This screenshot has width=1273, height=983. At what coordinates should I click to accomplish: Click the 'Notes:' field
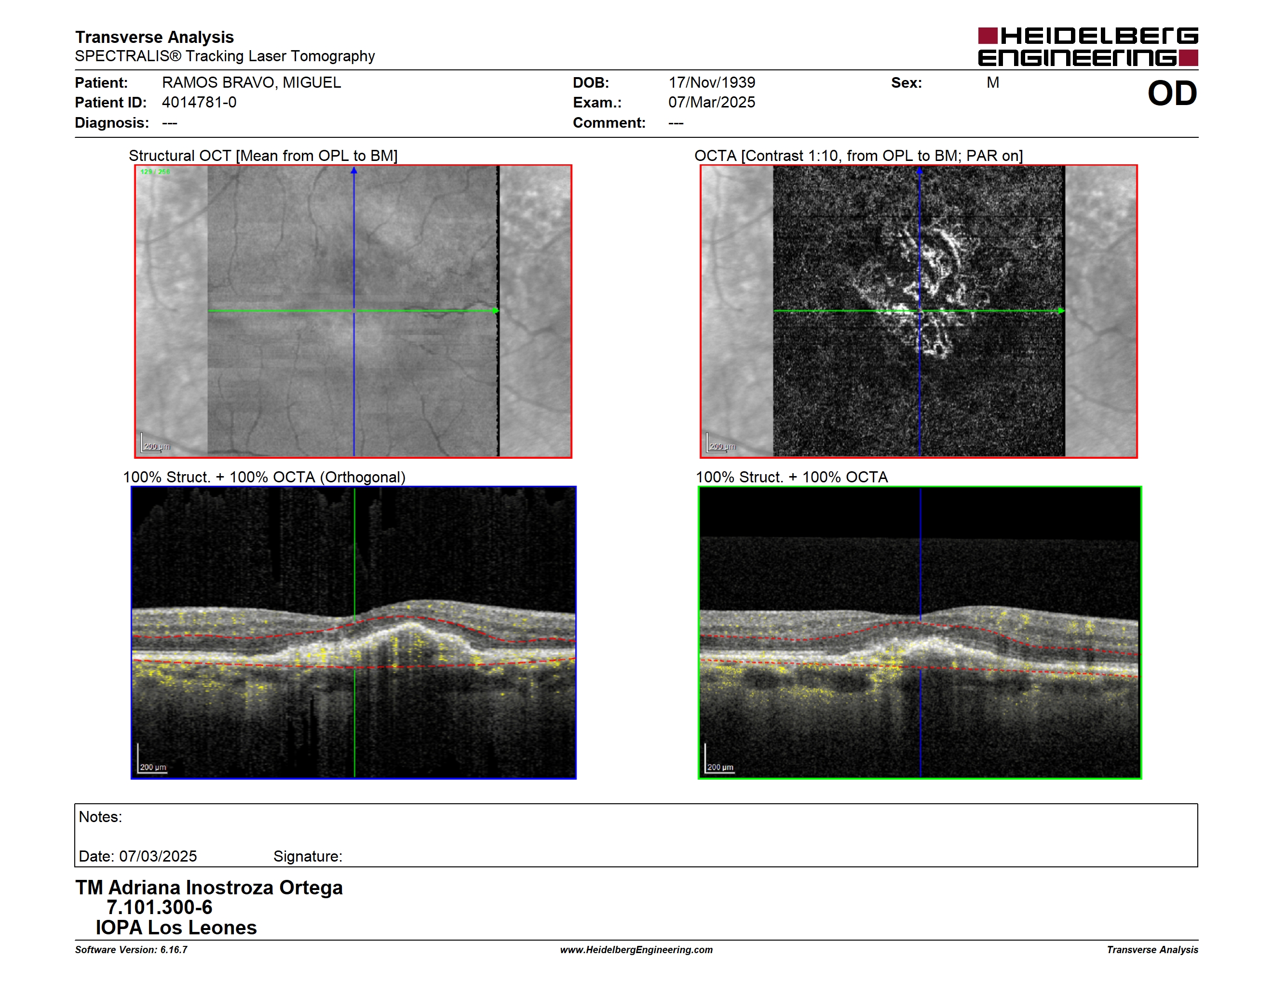[x=100, y=817]
